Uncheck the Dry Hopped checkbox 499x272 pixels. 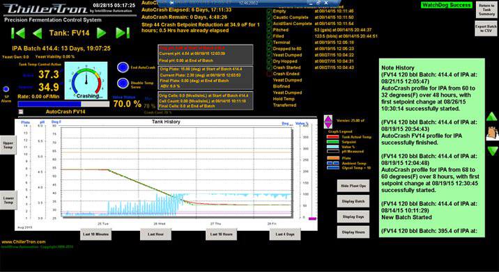click(x=269, y=61)
